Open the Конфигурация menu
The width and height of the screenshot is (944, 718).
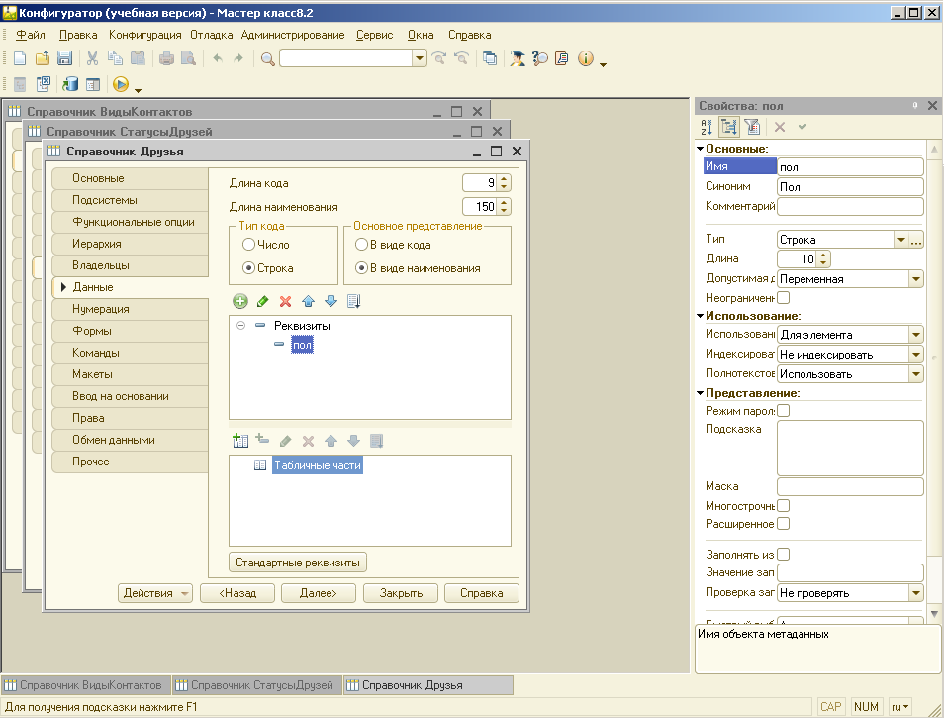pos(144,35)
